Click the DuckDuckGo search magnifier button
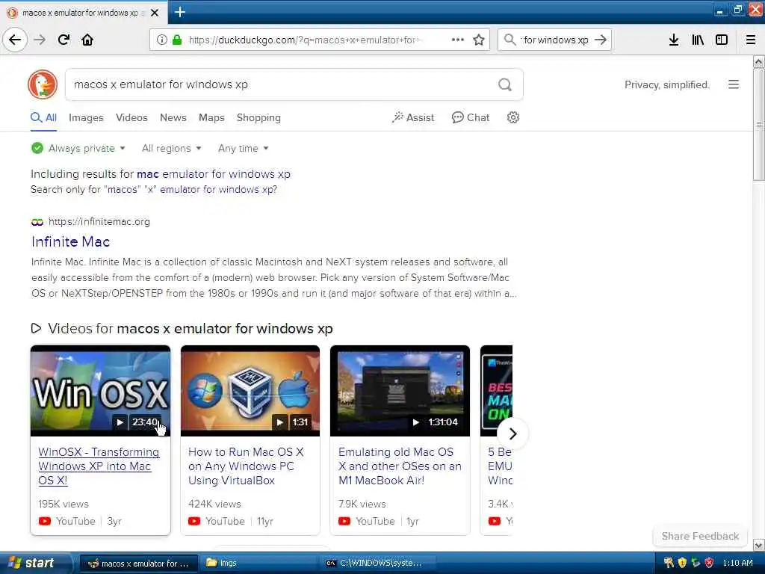765x574 pixels. 505,84
